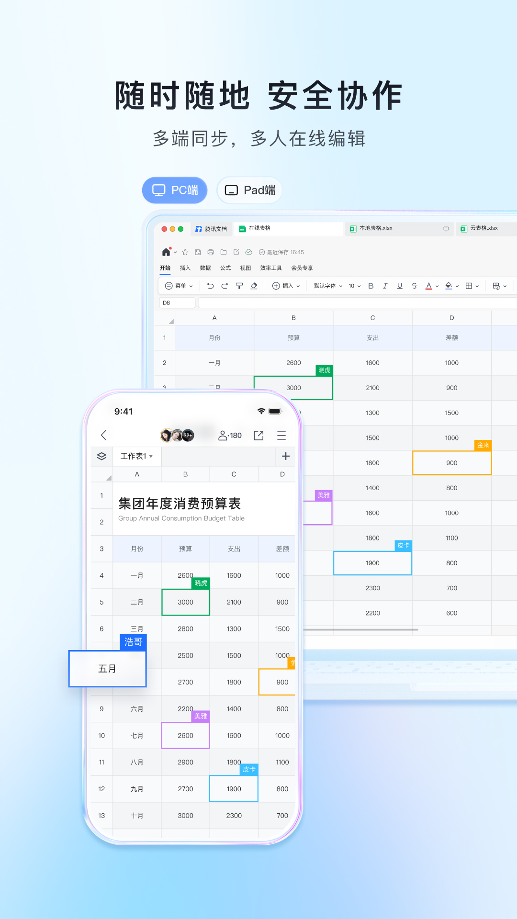517x919 pixels.
Task: Add a new sheet with plus icon
Action: click(x=286, y=456)
